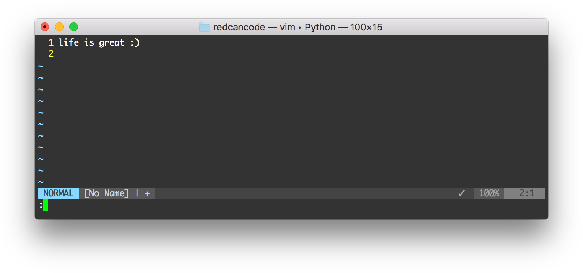Viewport: 583px width, 273px height.
Task: Click the red close window button
Action: pyautogui.click(x=45, y=27)
